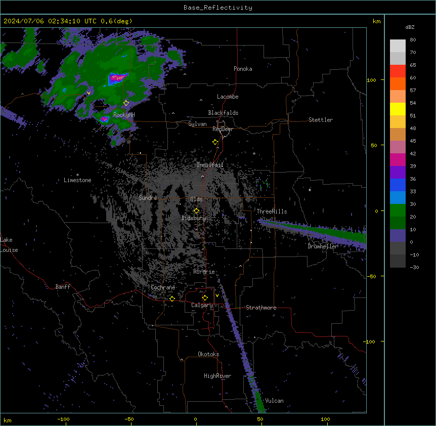The width and height of the screenshot is (436, 426).
Task: Click the yellow diamond marker above Calgary label
Action: (x=205, y=298)
